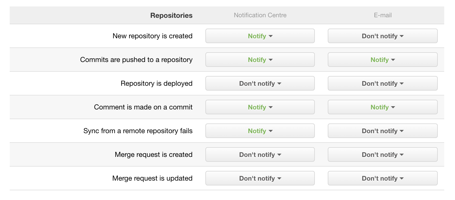Set E-mail option for Merge request is created
The width and height of the screenshot is (455, 200).
382,154
